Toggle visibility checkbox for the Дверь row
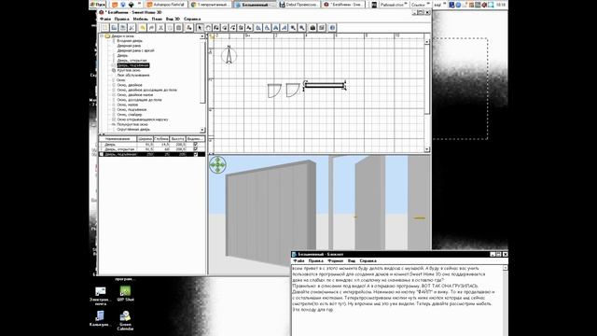The image size is (597, 336). pyautogui.click(x=196, y=145)
